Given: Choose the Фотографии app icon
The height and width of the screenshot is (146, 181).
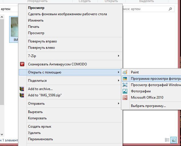Looking at the screenshot, I should (125, 91).
